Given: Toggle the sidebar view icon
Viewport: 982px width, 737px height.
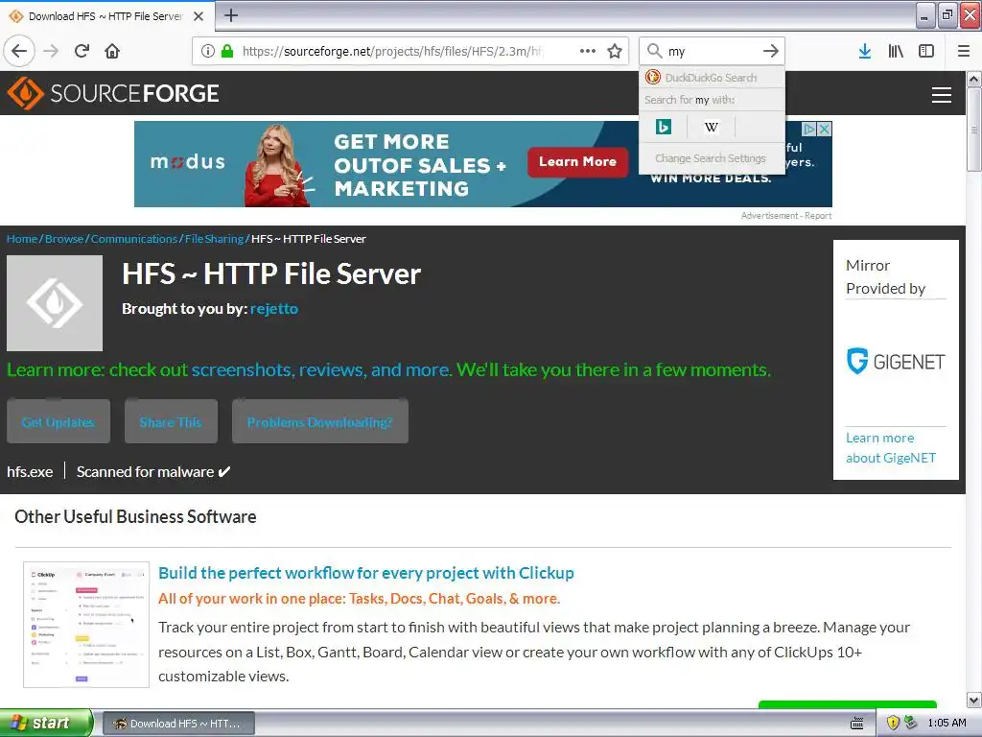Looking at the screenshot, I should (x=926, y=51).
